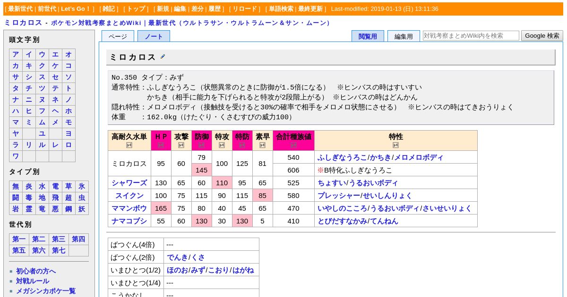Click 履歴 in the top bar
This screenshot has height=297, width=567.
point(215,9)
